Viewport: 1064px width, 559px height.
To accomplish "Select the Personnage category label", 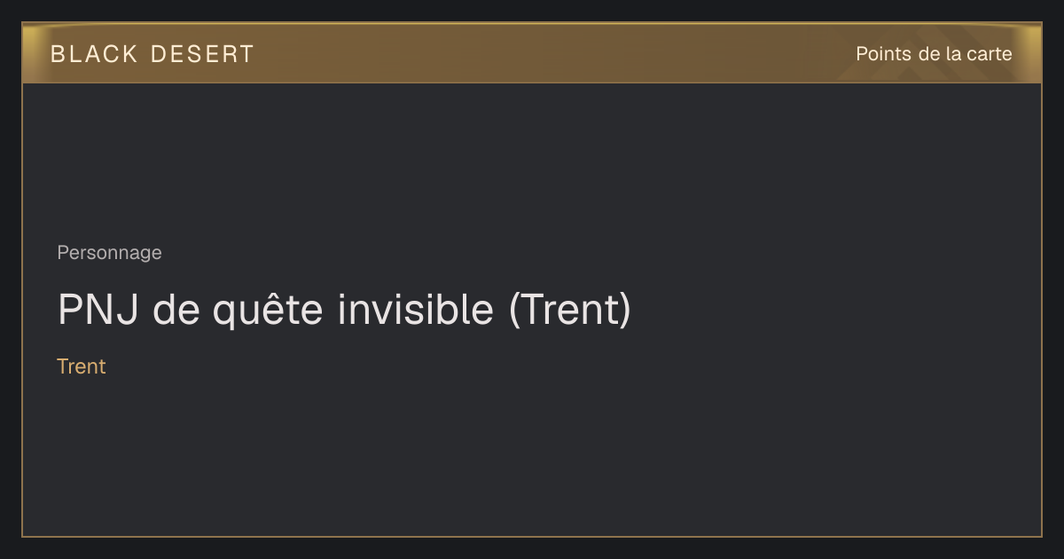I will click(x=109, y=253).
